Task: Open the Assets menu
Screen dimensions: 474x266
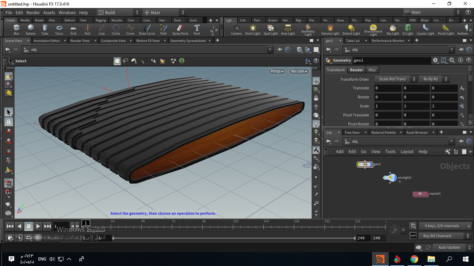Action: [49, 12]
